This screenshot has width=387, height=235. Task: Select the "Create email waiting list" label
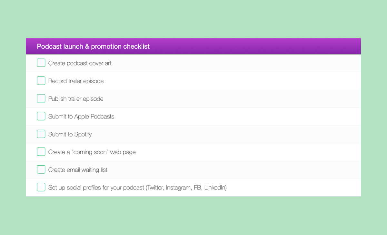point(78,170)
